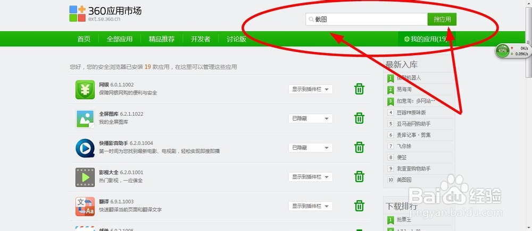Focus the search box containing 截图
The width and height of the screenshot is (532, 231).
point(367,19)
